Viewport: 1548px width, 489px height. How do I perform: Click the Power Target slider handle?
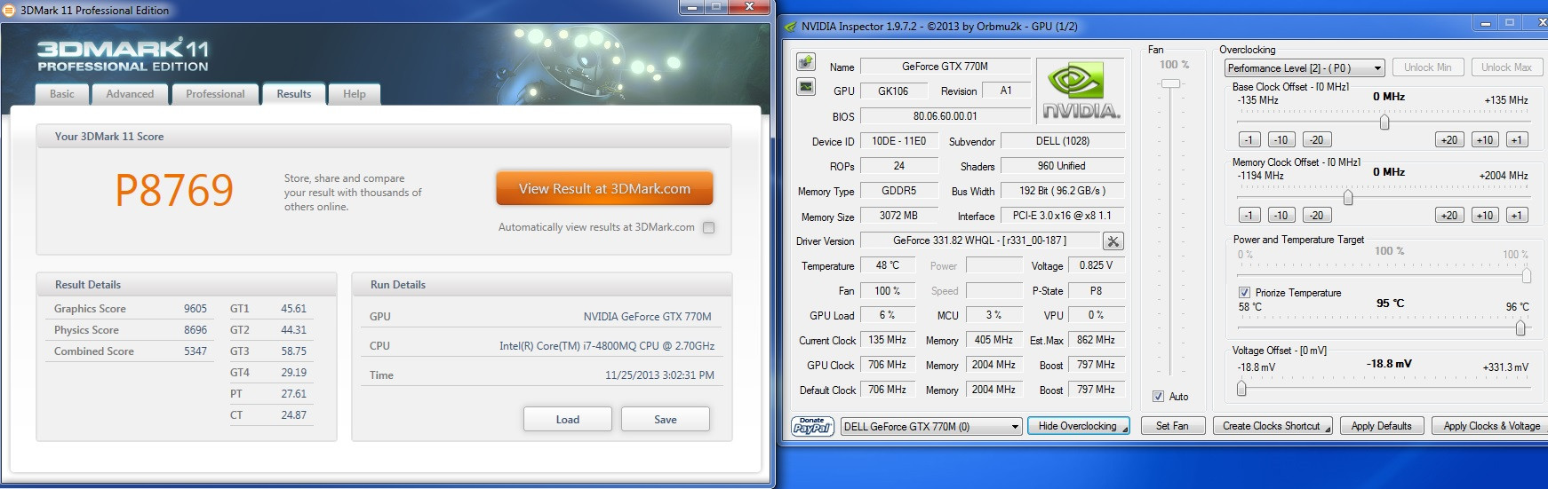1527,276
